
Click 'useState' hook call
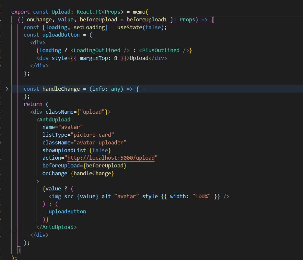click(x=130, y=27)
